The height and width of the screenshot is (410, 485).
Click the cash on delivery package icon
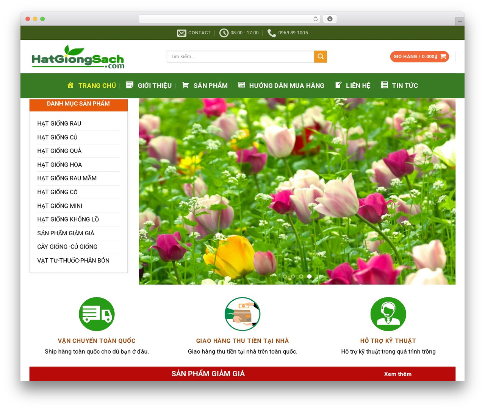242,314
